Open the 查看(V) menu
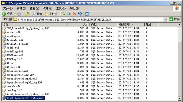 point(34,8)
